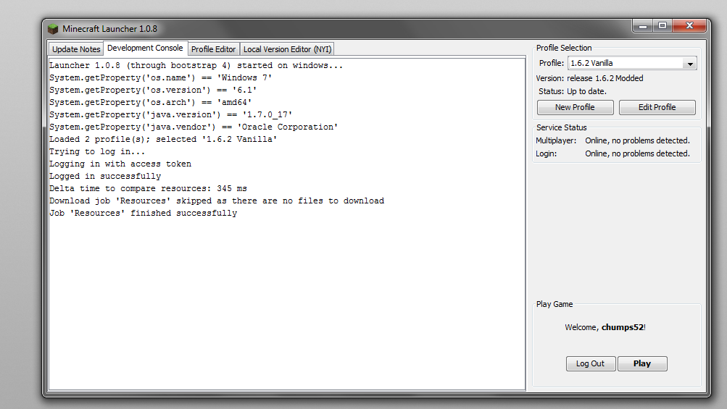Click the Log Out button
Screen dimensions: 727x409
coord(590,363)
